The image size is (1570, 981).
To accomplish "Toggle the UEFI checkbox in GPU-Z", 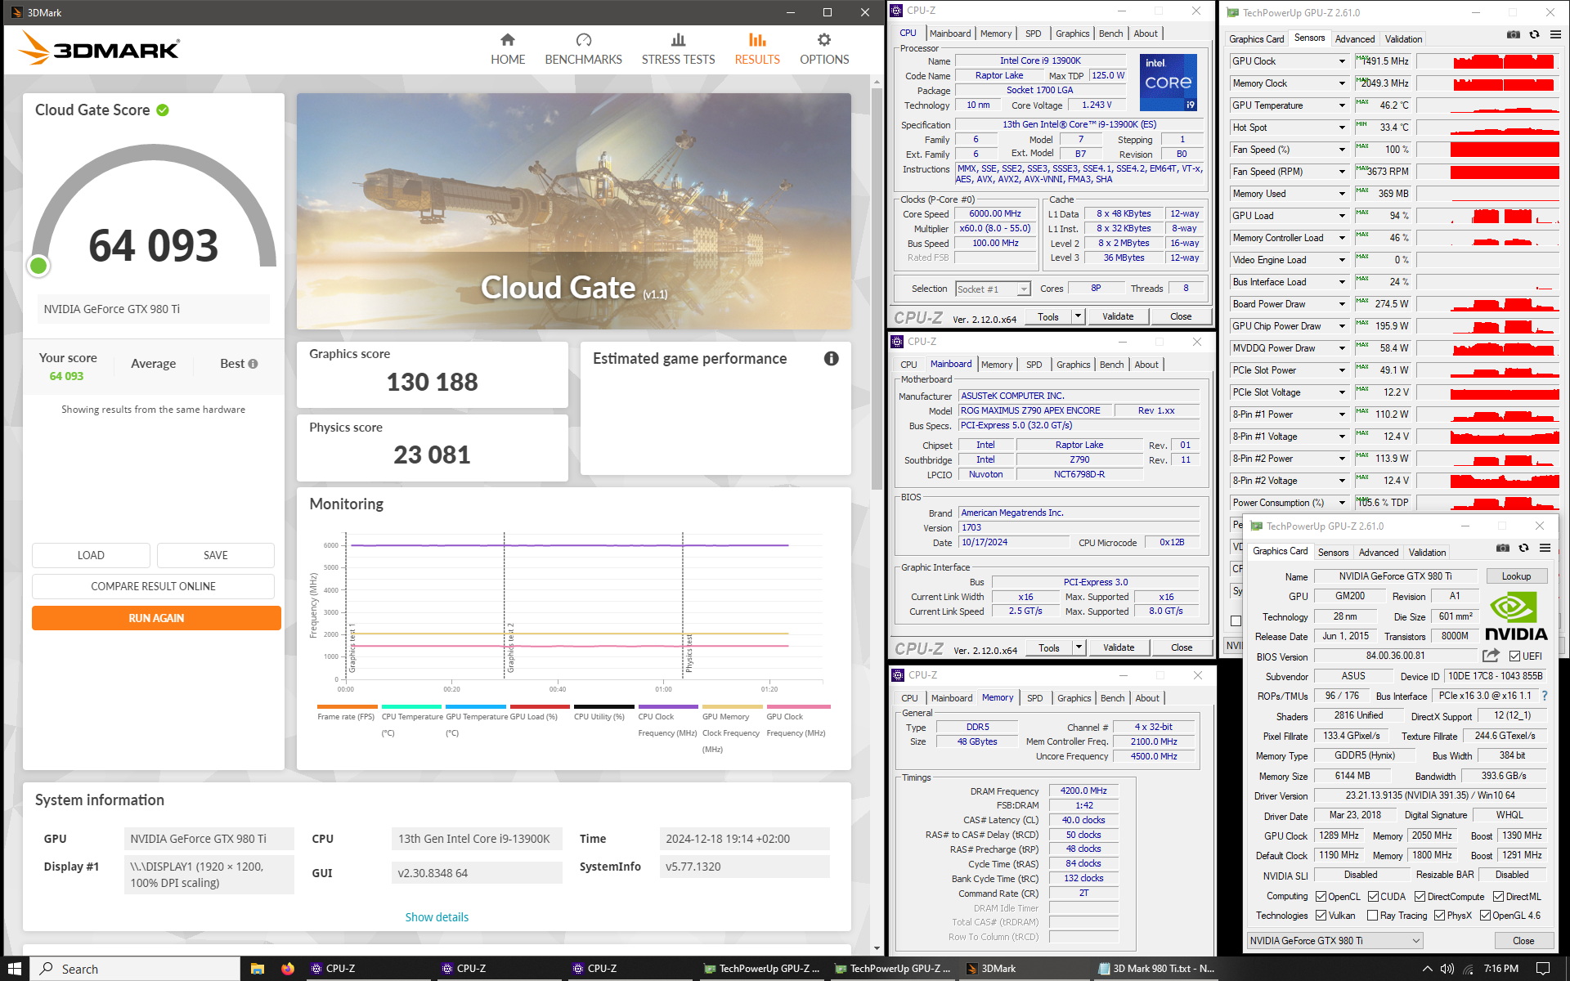I will click(1514, 656).
